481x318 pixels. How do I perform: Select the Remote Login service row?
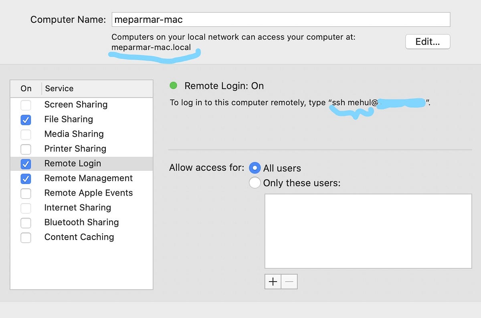pos(81,164)
